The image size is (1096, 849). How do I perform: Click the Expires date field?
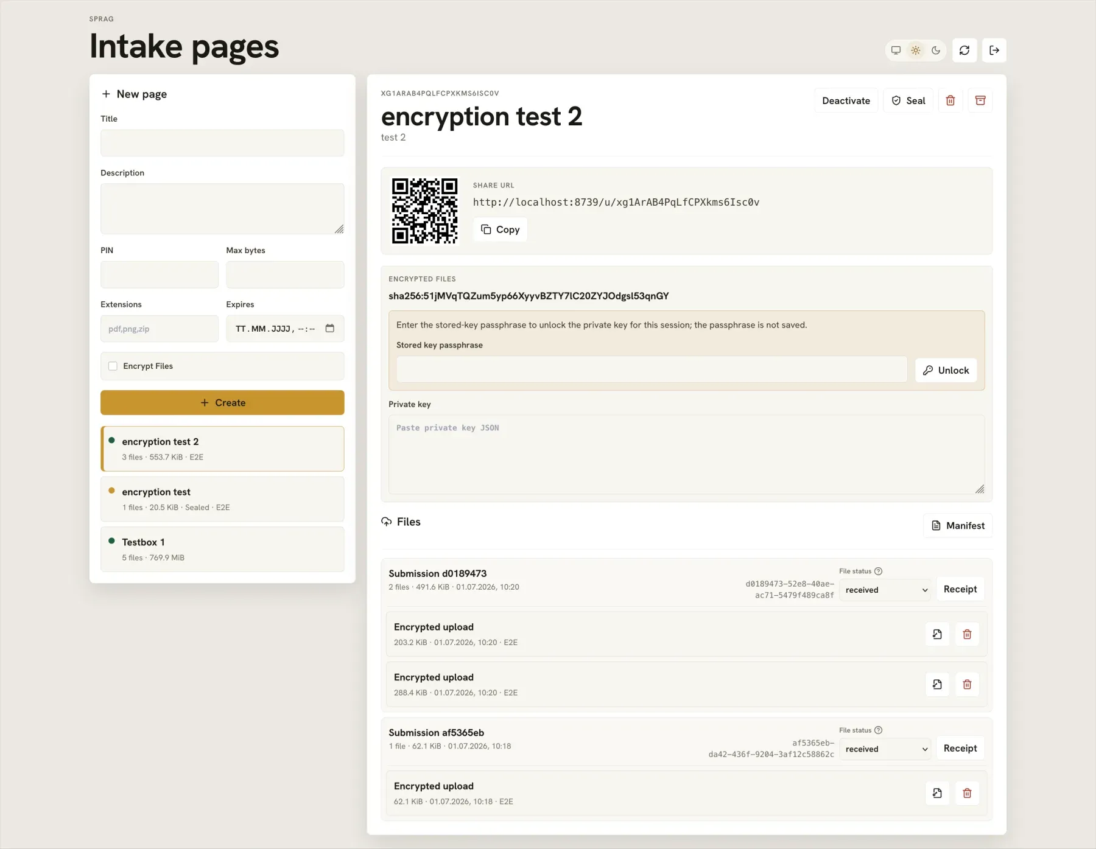coord(285,329)
